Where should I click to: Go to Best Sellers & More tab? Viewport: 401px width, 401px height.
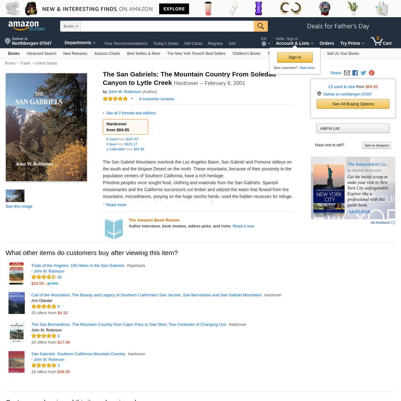(x=144, y=53)
